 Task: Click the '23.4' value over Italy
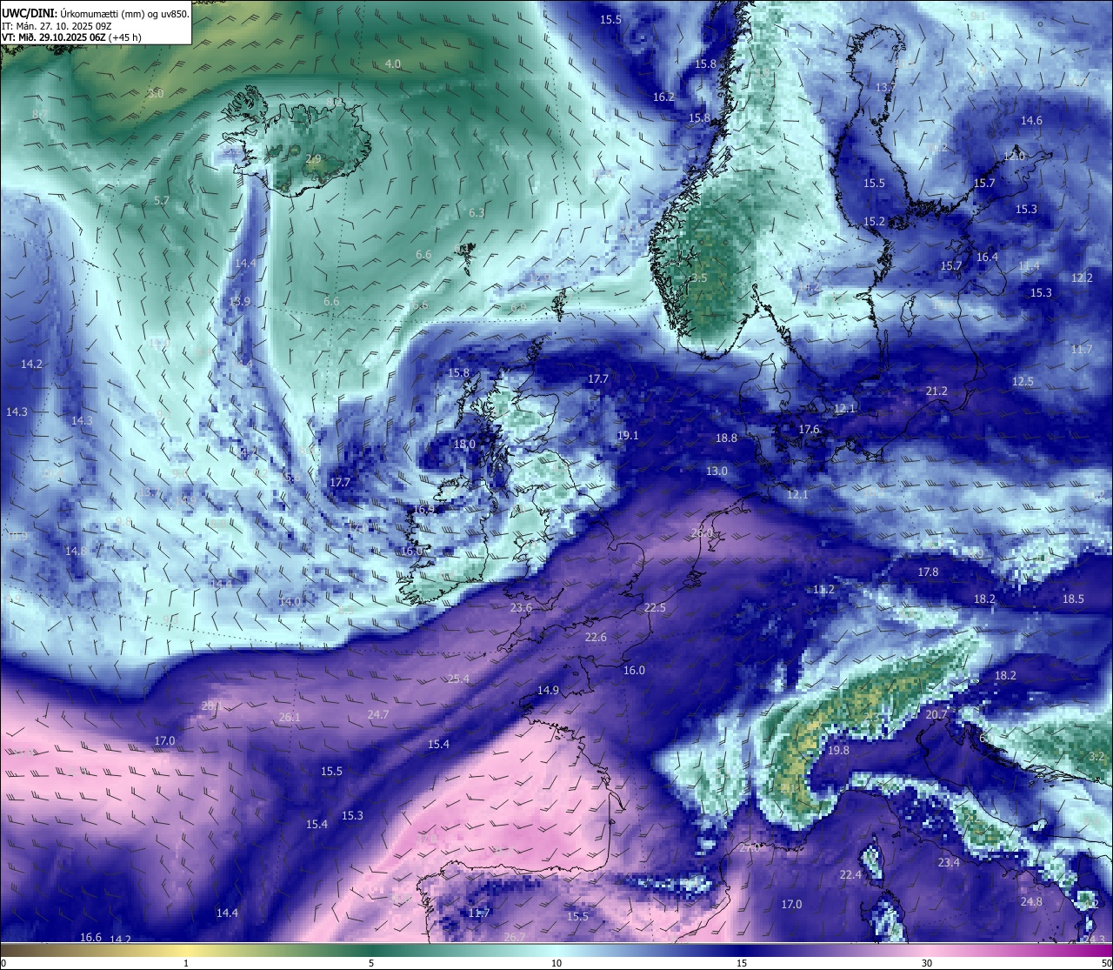(x=949, y=863)
